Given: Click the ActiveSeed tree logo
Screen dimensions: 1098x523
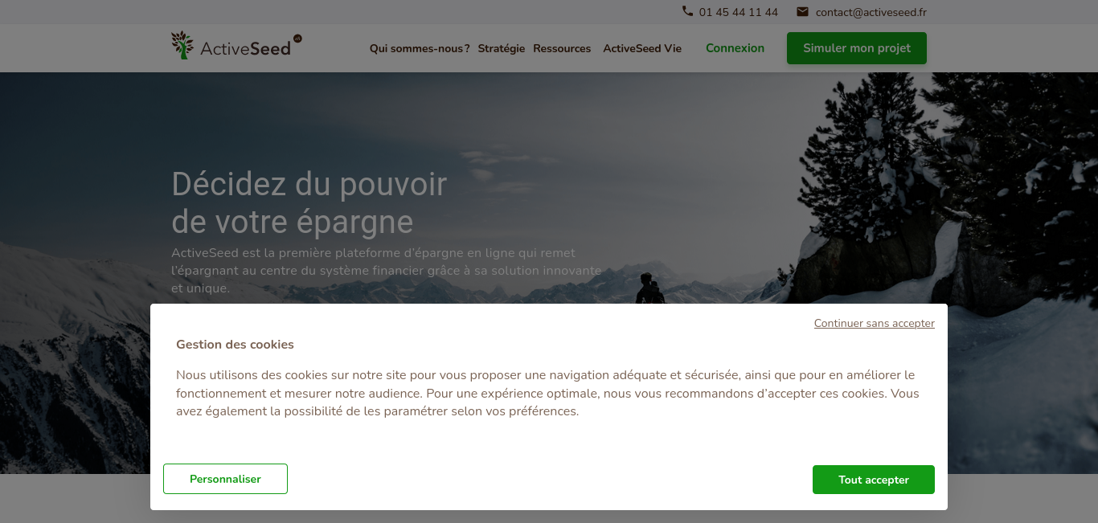Looking at the screenshot, I should (236, 47).
